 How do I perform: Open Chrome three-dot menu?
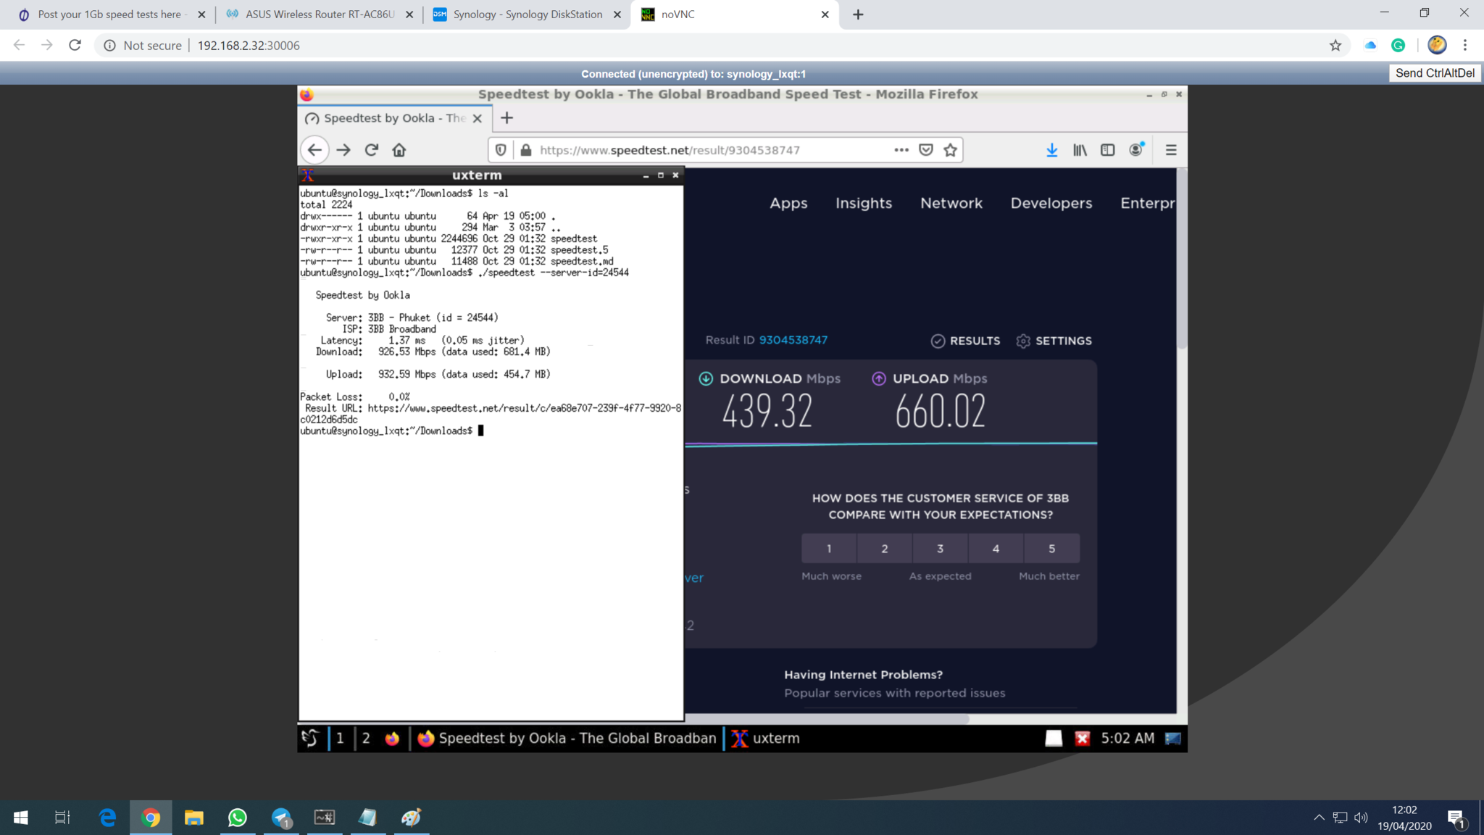point(1465,45)
